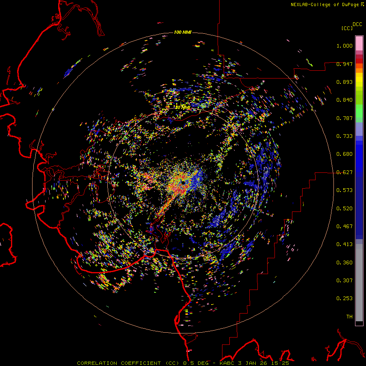Click the lavender color bar segment near 0.733
Screen dimensions: 366x366
[359, 129]
